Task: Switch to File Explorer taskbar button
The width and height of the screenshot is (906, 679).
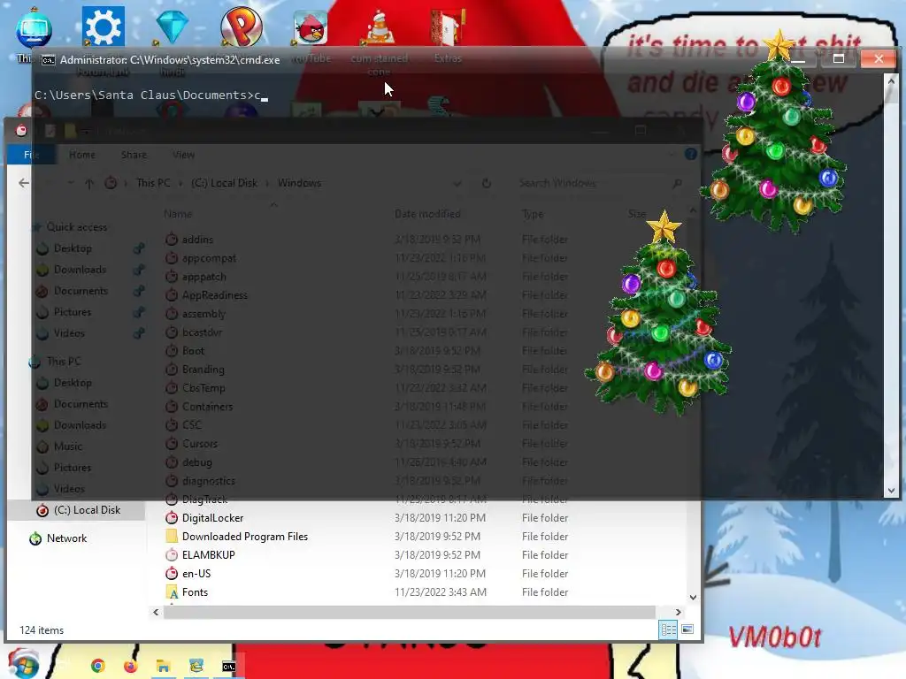Action: 164,667
